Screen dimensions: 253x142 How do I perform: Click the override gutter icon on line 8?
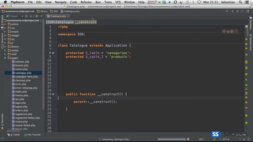tap(53, 53)
